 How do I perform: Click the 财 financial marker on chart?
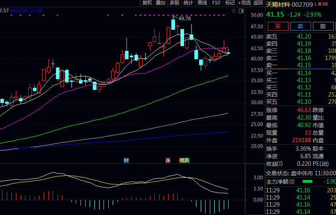(126, 160)
